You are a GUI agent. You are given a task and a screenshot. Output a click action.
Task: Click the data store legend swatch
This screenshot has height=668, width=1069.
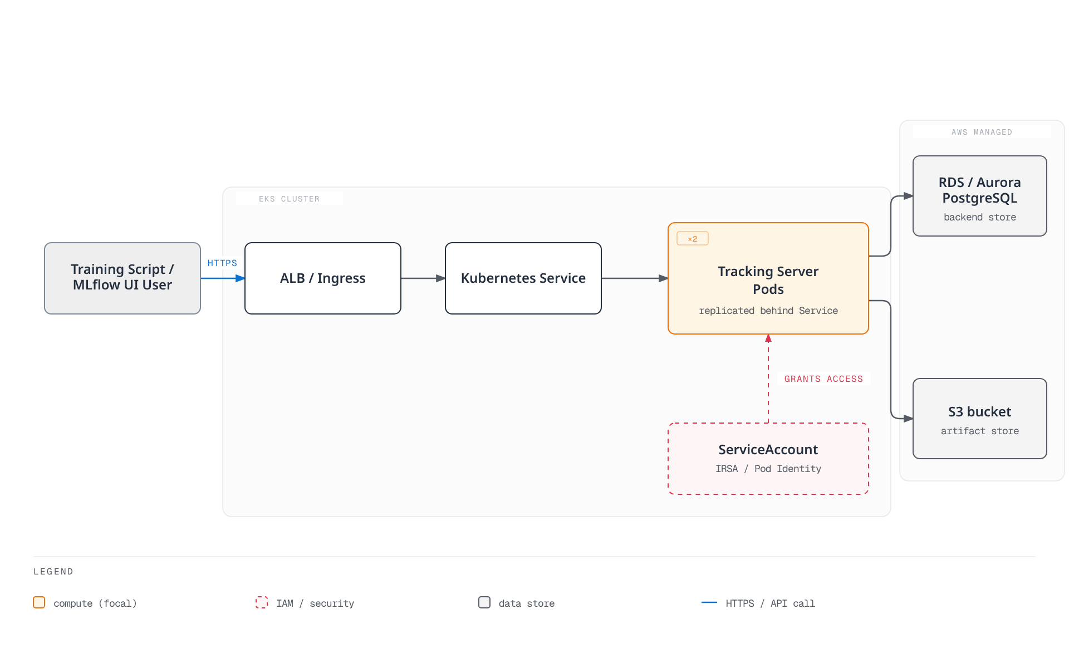484,602
